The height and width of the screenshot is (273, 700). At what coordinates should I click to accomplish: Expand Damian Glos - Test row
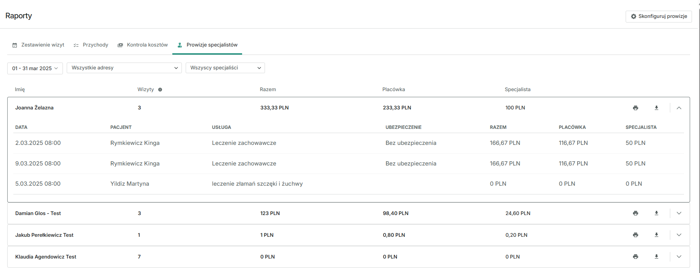pyautogui.click(x=679, y=213)
